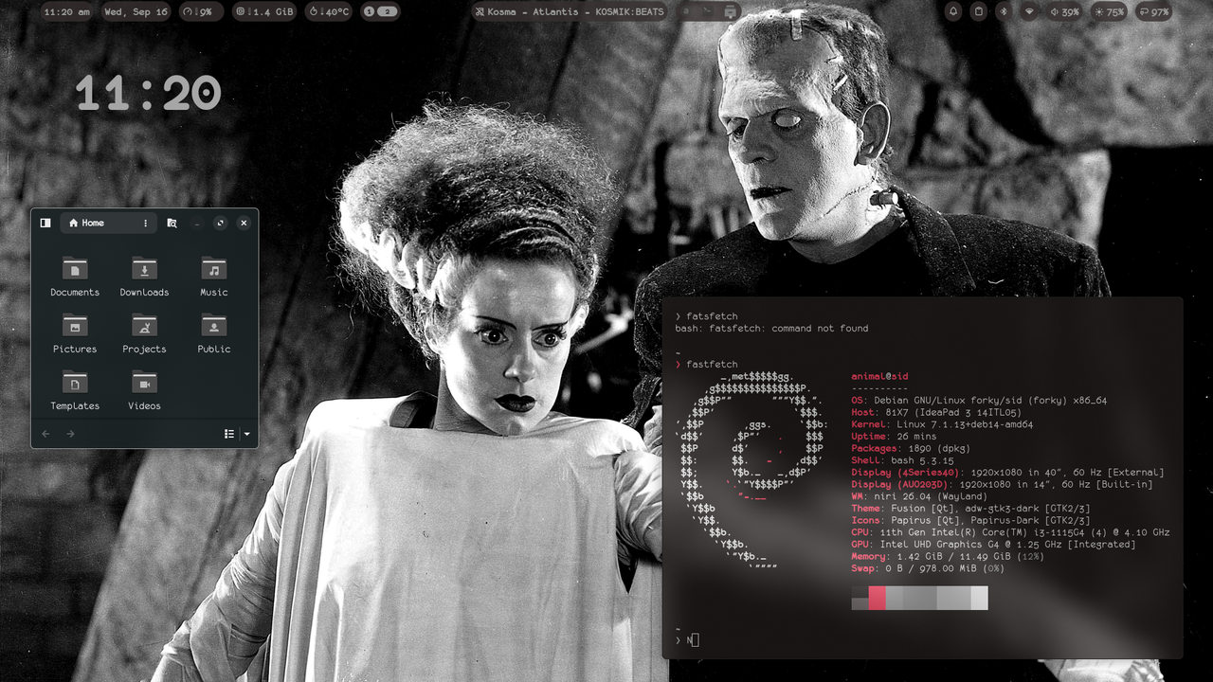
Task: Click the 'WM: niri 26.04 (Wayland)' line
Action: 919,496
